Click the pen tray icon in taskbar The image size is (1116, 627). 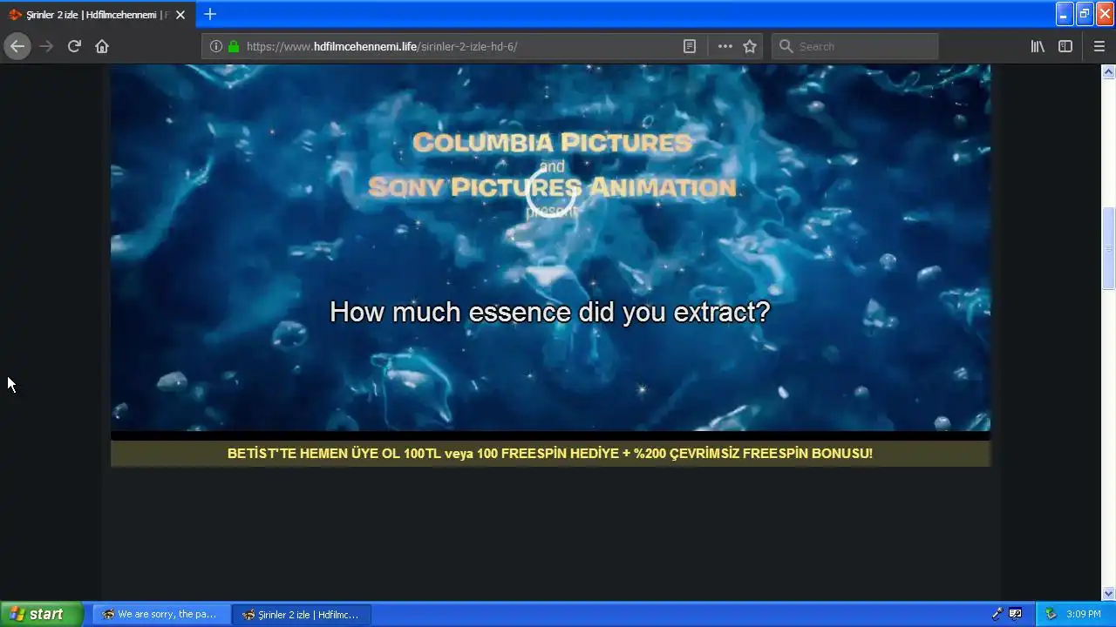pyautogui.click(x=997, y=614)
